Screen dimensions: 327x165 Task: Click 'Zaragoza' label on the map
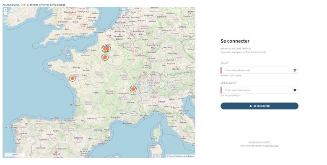click(78, 138)
